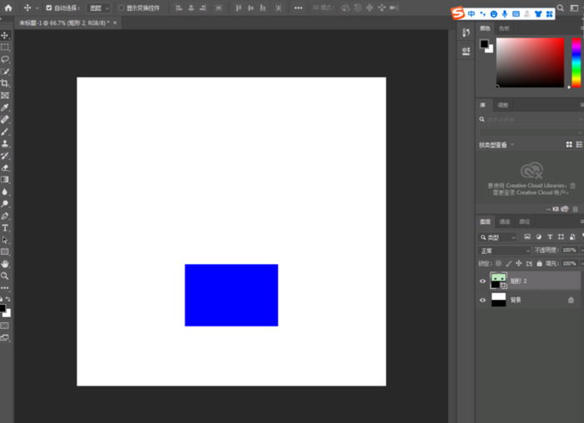584x423 pixels.
Task: Select the Hand tool
Action: pyautogui.click(x=5, y=263)
